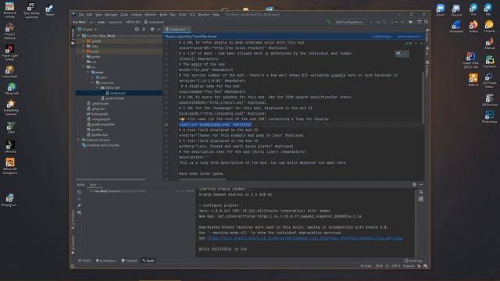Select the mods.toml editor tab
The width and height of the screenshot is (500, 281).
point(177,30)
